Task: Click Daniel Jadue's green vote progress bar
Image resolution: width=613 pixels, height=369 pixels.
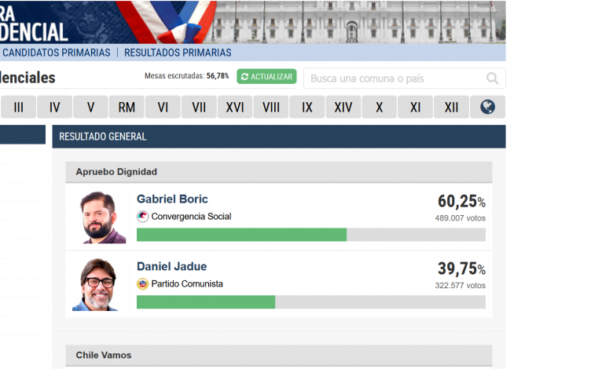Action: tap(206, 302)
